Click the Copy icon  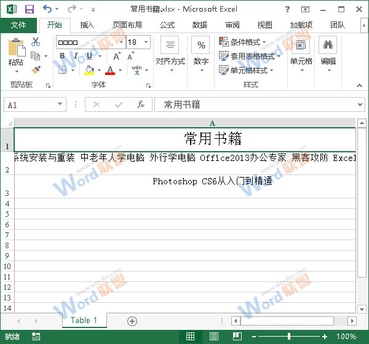36,56
